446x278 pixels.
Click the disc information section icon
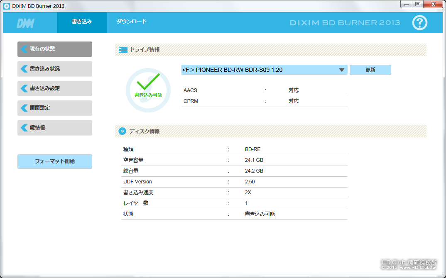point(123,131)
